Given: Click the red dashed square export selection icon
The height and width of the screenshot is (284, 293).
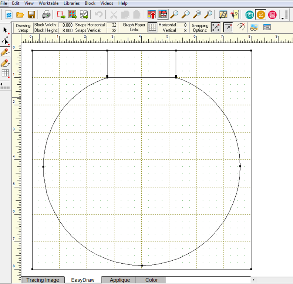Looking at the screenshot, I should click(x=61, y=14).
